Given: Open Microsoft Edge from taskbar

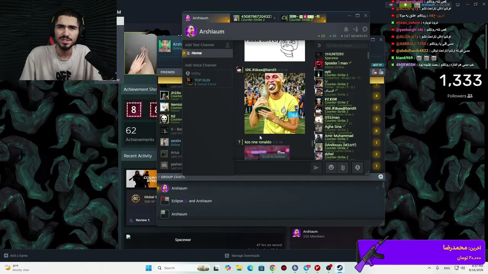Looking at the screenshot, I should point(250,268).
